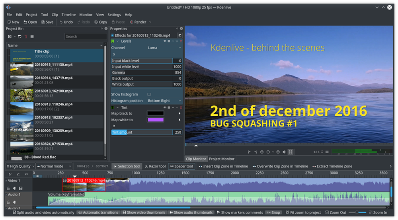Open the Render button dropdown arrow
Screen dimensions: 398x220
[x=150, y=22]
